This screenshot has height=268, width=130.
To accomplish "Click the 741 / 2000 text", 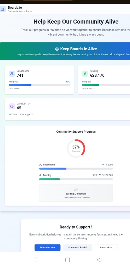I will click(107, 165).
